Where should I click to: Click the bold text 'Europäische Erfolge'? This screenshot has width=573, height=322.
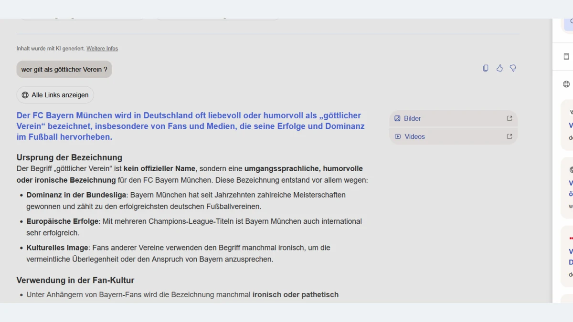click(x=63, y=221)
